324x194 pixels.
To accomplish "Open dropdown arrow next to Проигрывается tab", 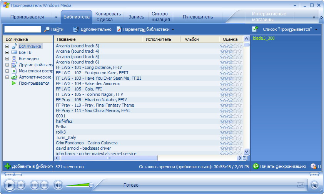I will (x=56, y=17).
